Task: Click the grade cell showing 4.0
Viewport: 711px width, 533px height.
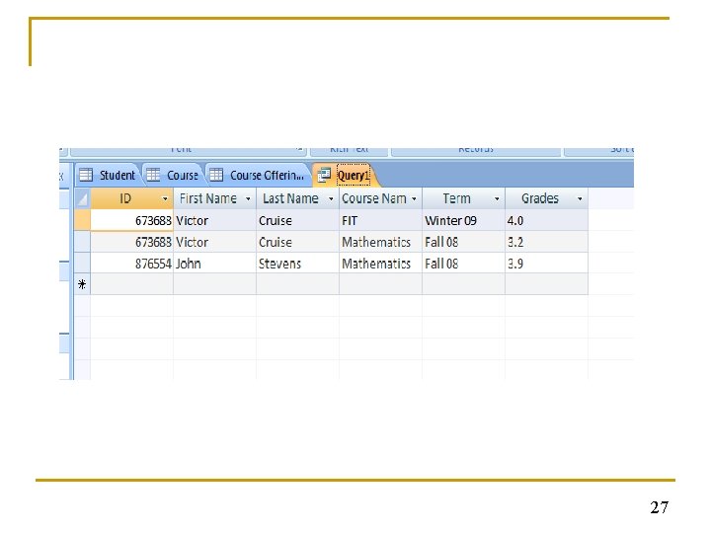Action: [546, 220]
